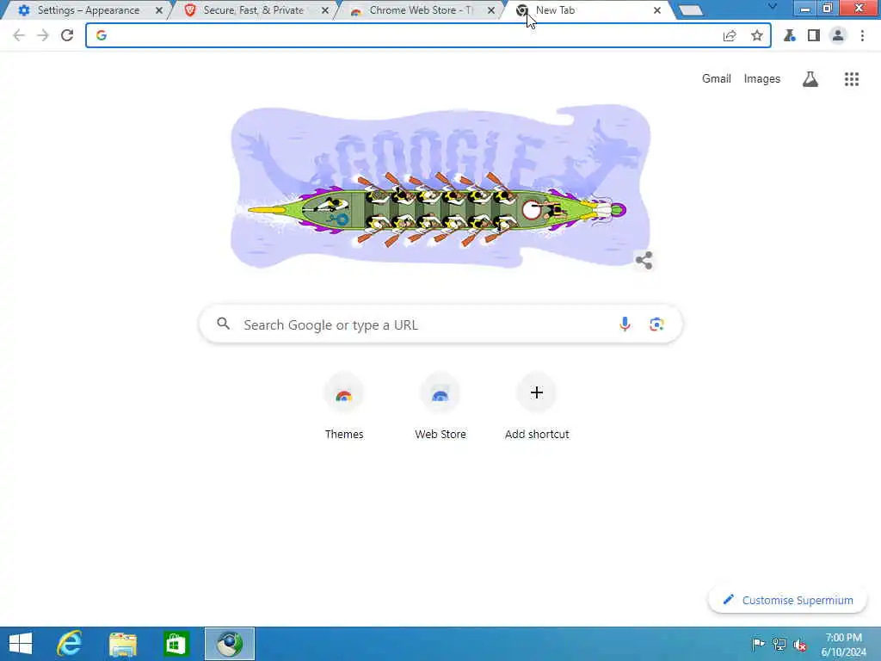Expand the tab search chevron
The image size is (881, 661).
click(773, 6)
